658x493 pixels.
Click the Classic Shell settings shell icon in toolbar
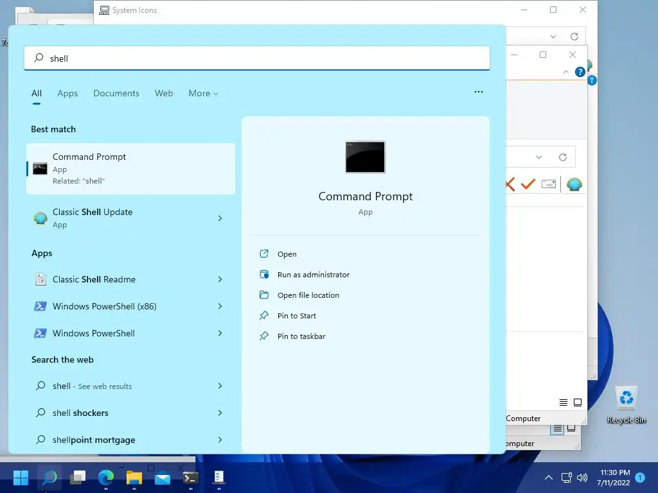pyautogui.click(x=574, y=184)
